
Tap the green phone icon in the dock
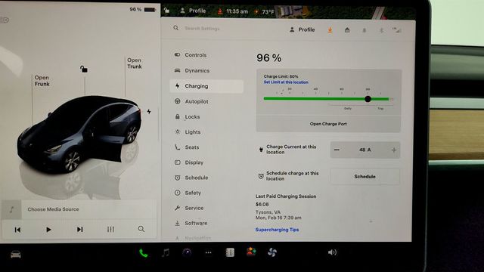tap(143, 253)
